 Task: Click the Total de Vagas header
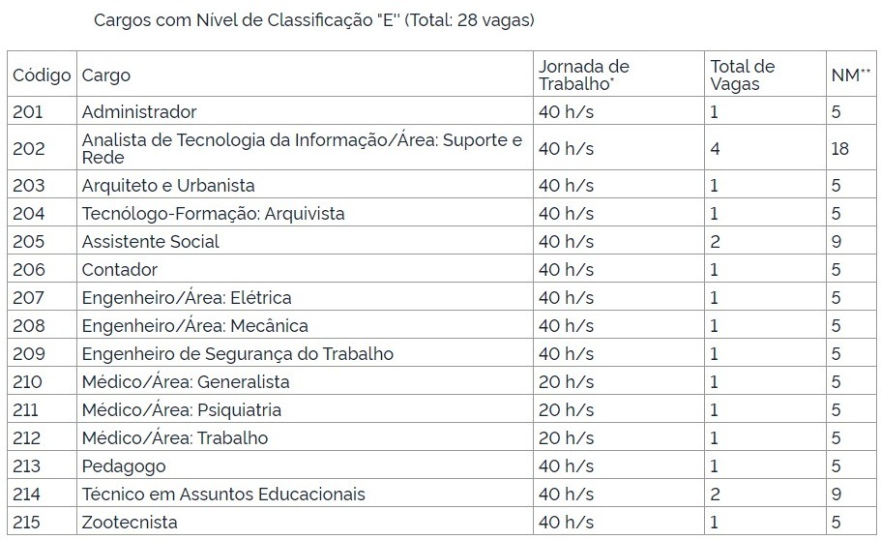743,75
